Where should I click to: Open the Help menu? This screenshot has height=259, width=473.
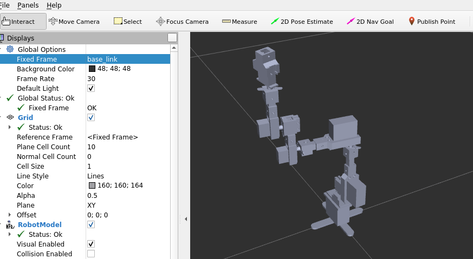[x=54, y=5]
